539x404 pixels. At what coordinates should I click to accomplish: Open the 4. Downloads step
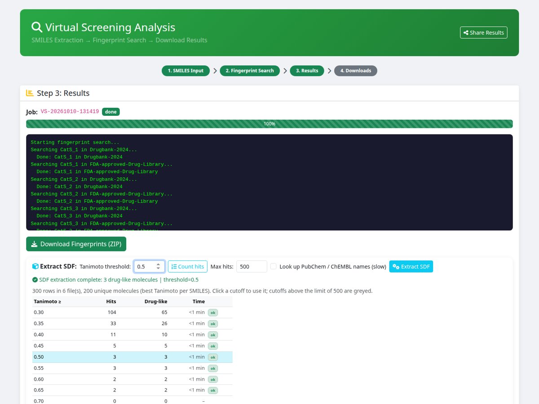tap(356, 71)
